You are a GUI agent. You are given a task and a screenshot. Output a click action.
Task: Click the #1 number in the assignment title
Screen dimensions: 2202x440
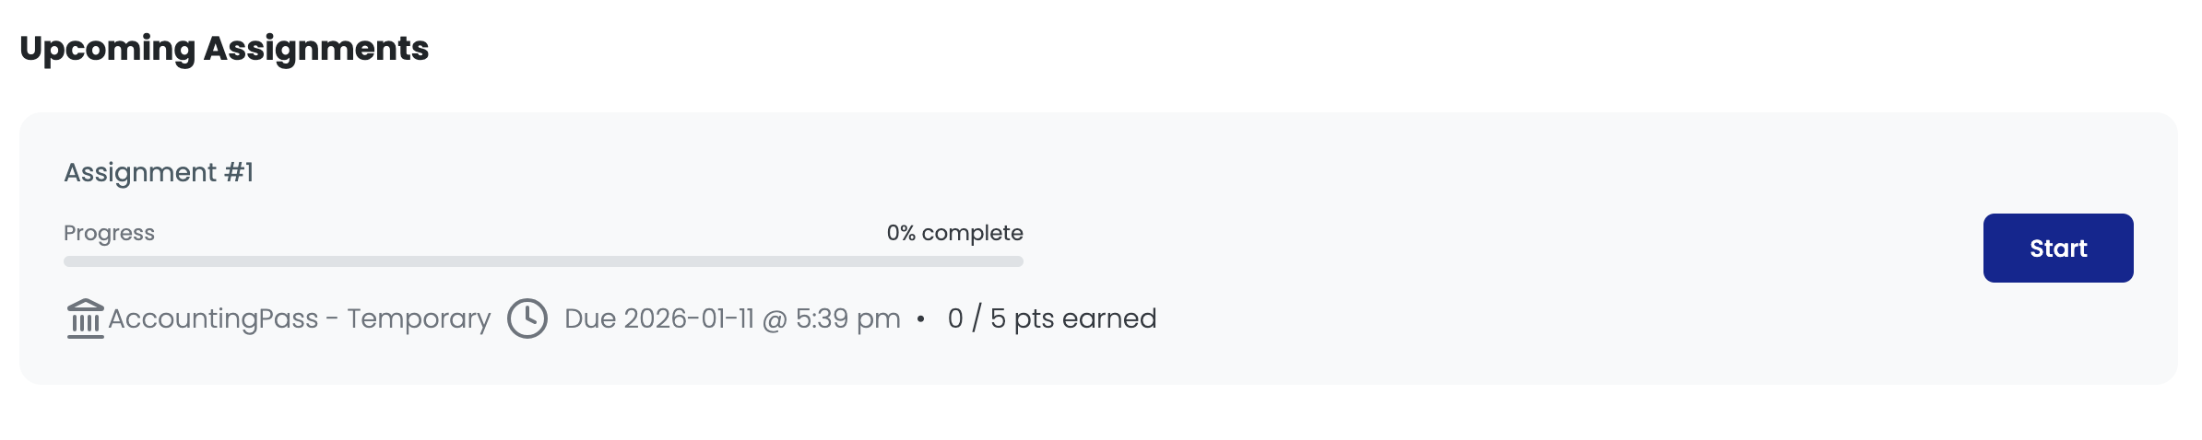coord(239,172)
